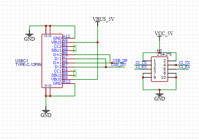The height and width of the screenshot is (140, 199).
Task: Select the junction dot directly above H1's GND symbol
Action: (x=159, y=90)
